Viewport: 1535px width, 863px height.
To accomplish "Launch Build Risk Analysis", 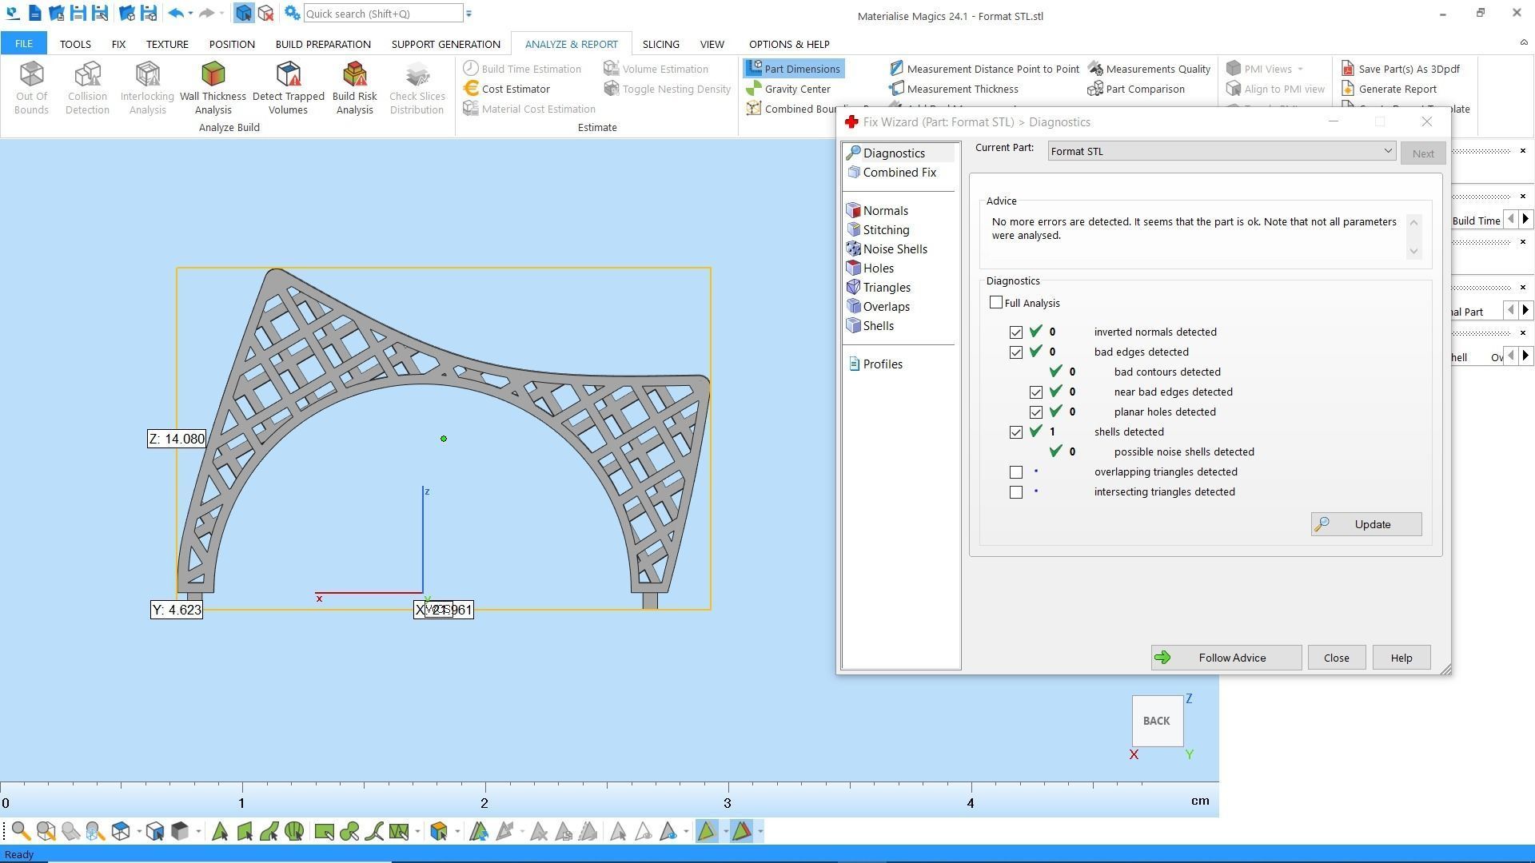I will coord(354,87).
